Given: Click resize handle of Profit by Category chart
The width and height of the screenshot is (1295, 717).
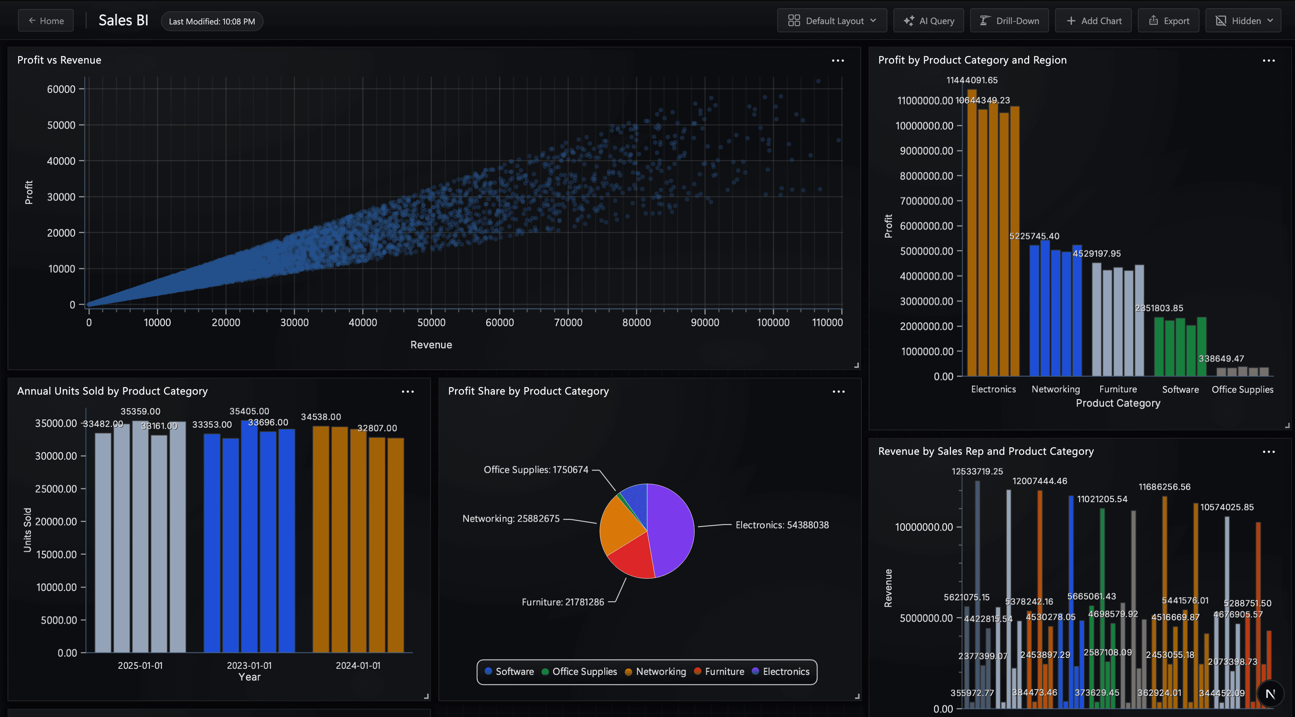Looking at the screenshot, I should pyautogui.click(x=1287, y=426).
